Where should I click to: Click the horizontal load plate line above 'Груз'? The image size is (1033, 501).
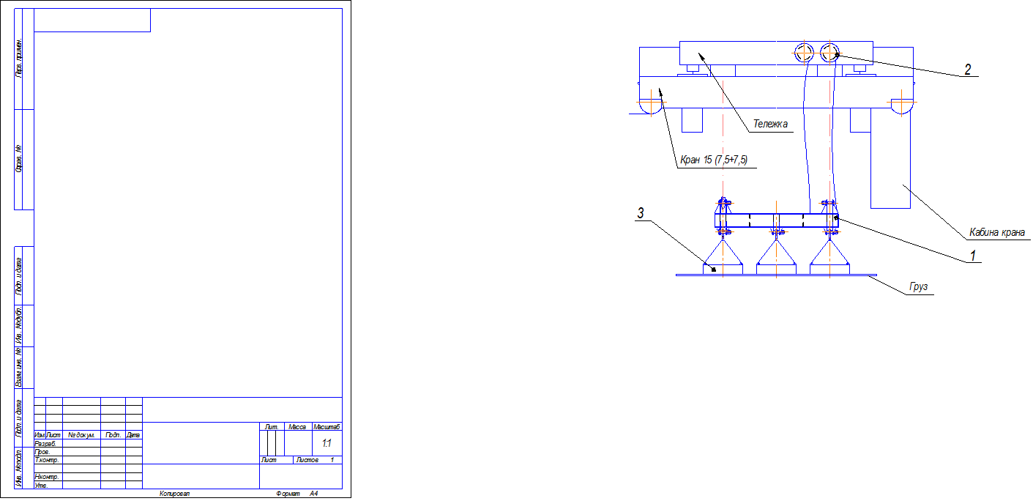(776, 275)
